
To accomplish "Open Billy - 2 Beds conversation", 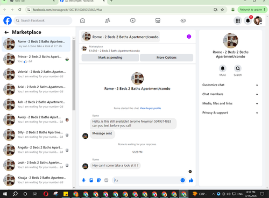I will click(x=36, y=135).
